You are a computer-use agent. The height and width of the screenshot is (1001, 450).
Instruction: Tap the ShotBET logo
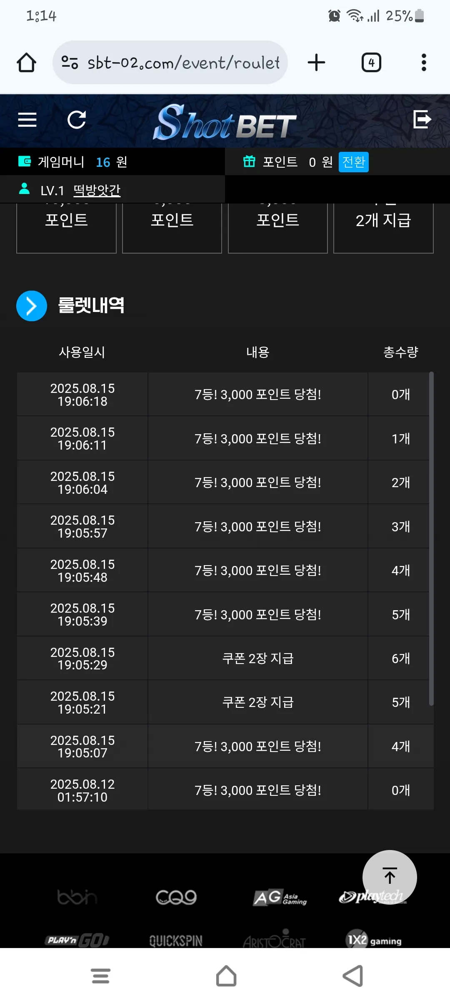coord(225,122)
